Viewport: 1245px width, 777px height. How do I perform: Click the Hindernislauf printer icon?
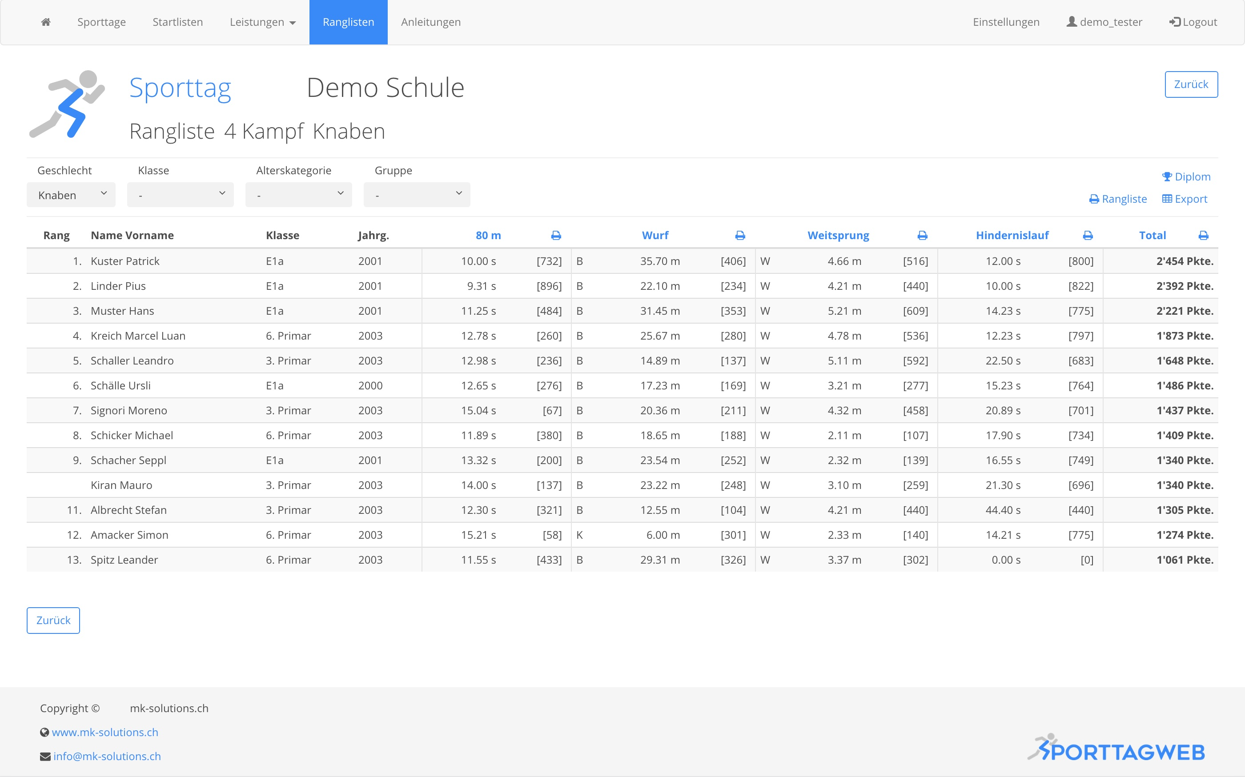[1088, 235]
